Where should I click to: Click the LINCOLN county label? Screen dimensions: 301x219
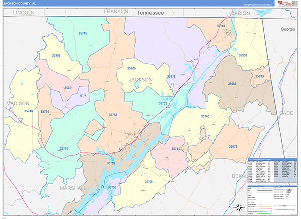(x=24, y=13)
